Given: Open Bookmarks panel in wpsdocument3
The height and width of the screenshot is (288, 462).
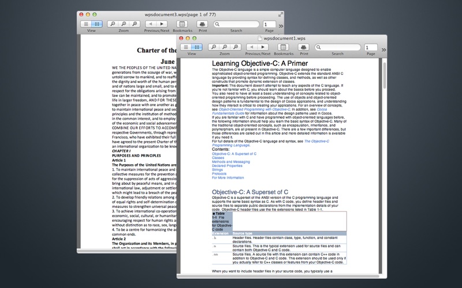Looking at the screenshot, I should (x=182, y=24).
